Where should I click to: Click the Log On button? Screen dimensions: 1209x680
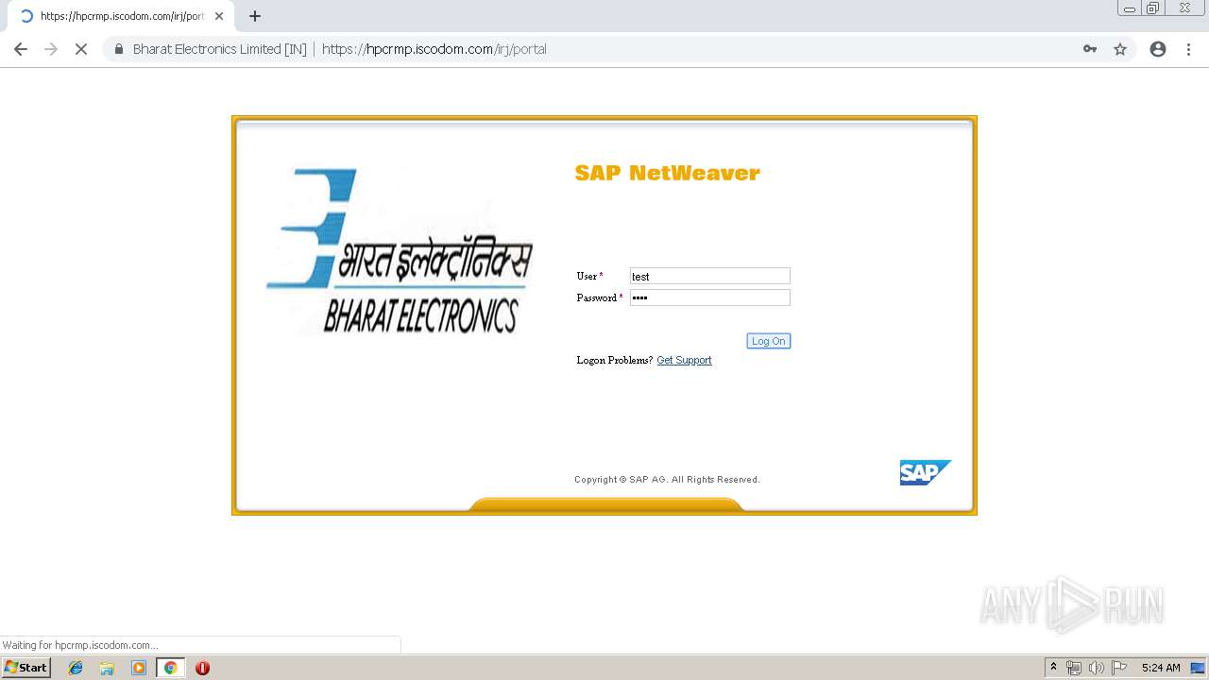tap(769, 341)
